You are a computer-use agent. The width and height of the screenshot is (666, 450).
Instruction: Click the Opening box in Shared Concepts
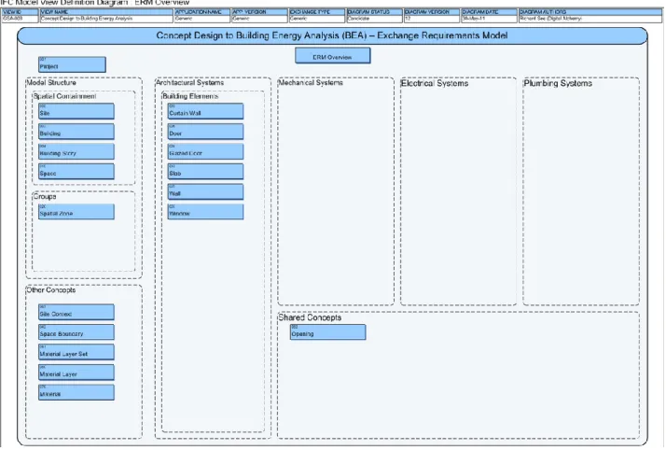(x=328, y=332)
